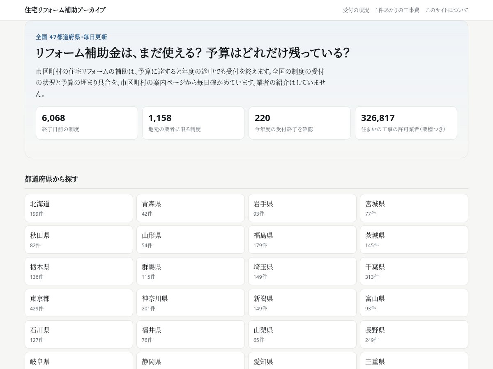The width and height of the screenshot is (493, 369).
Task: Open 山形県 prefecture card
Action: point(191,239)
